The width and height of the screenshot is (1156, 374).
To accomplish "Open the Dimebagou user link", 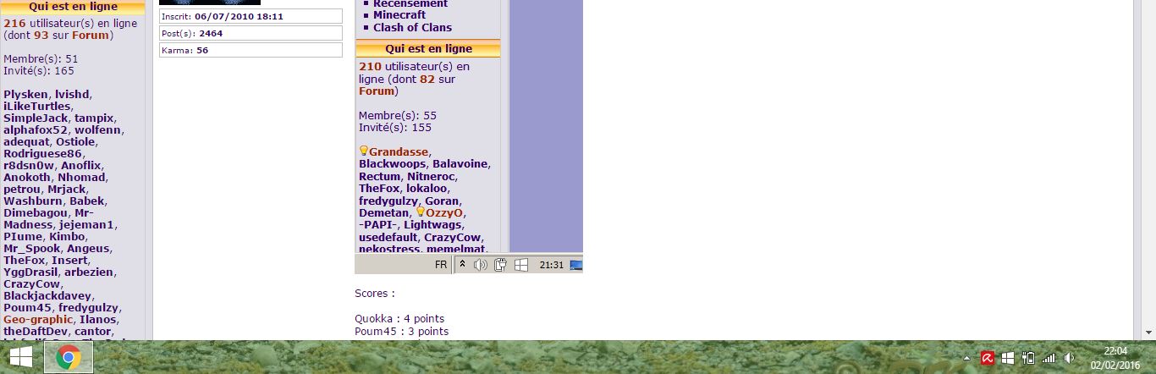I will coord(36,212).
